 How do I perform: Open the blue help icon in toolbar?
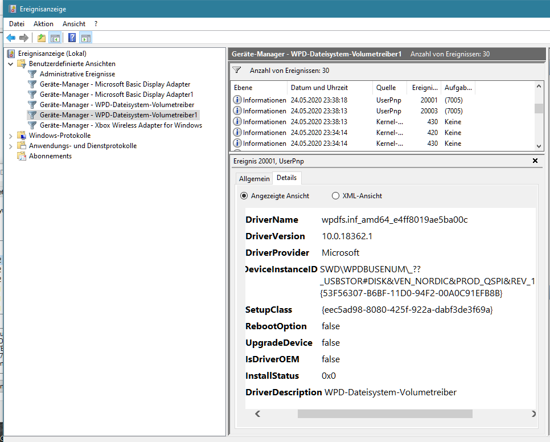click(x=72, y=38)
